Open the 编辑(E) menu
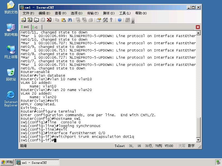Screen dimensions: 222x166 pos(44,13)
